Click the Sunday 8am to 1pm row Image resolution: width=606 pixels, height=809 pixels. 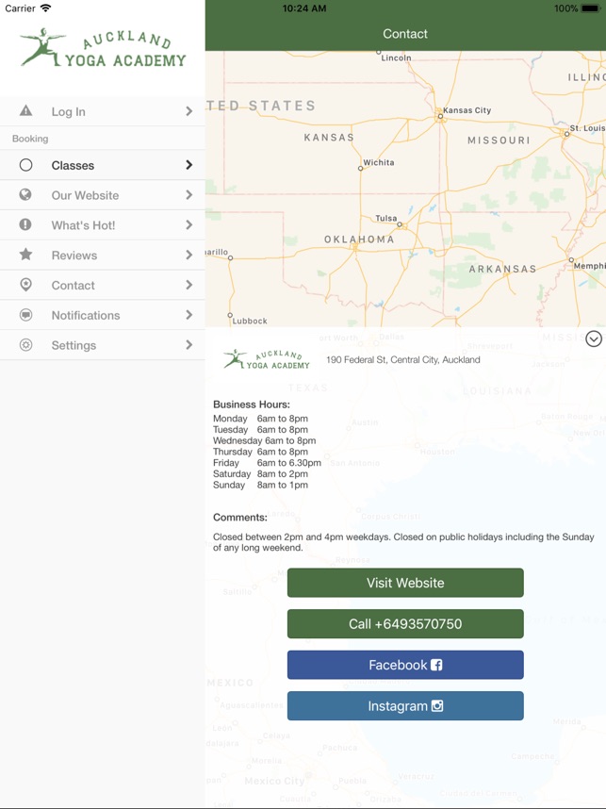tap(260, 485)
